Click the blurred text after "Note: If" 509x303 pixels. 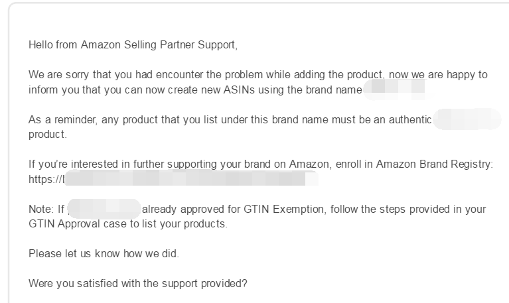click(x=104, y=209)
